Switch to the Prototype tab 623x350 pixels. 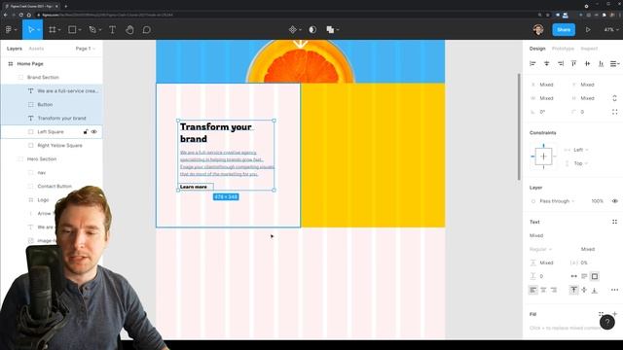tap(563, 49)
